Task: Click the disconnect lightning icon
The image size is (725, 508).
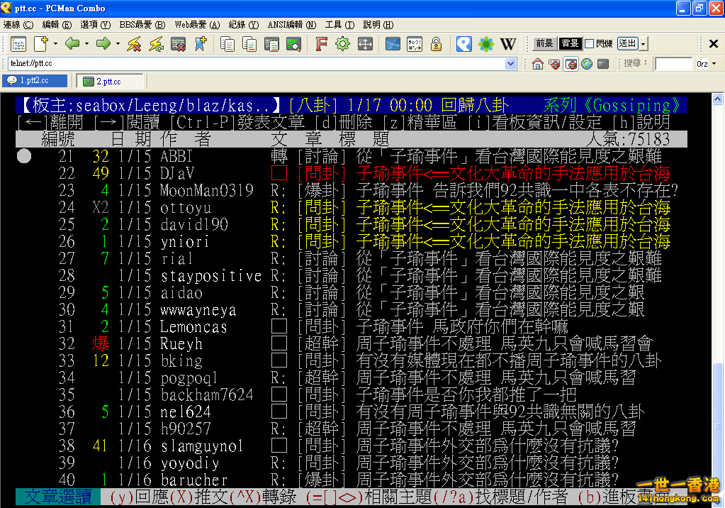Action: point(134,45)
